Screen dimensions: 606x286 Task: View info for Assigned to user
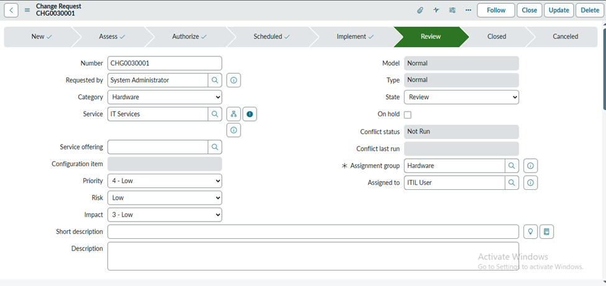pyautogui.click(x=530, y=183)
